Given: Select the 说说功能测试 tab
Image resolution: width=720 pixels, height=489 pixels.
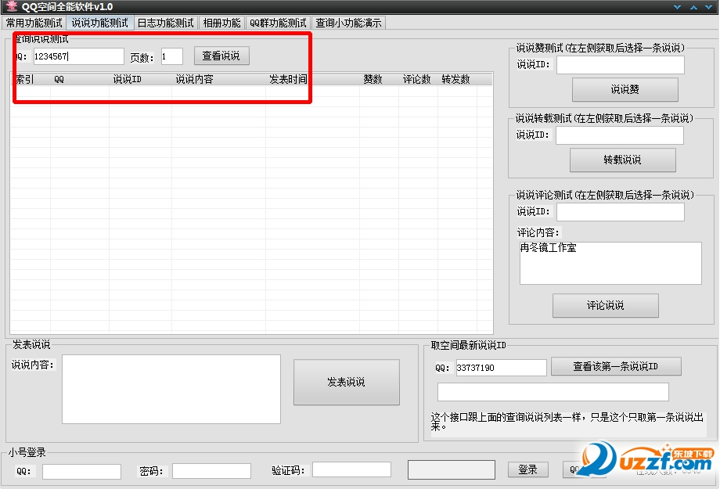Looking at the screenshot, I should pos(99,23).
